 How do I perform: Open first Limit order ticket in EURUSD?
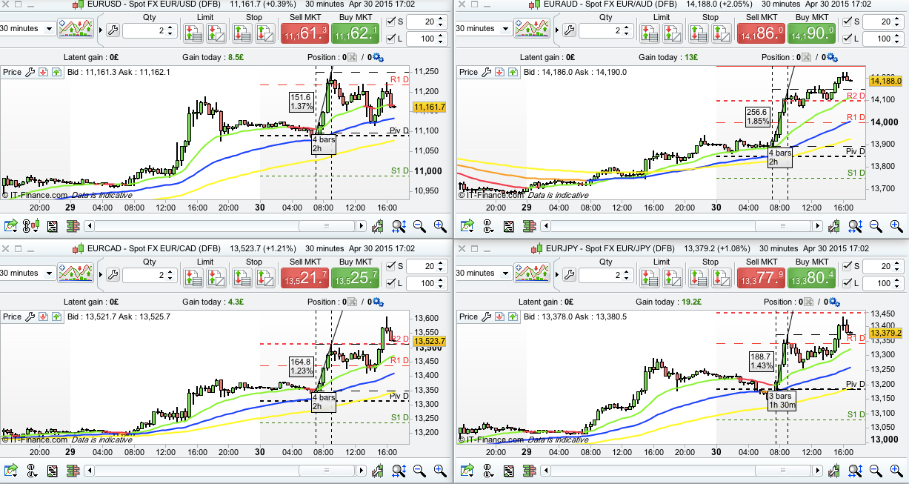193,32
